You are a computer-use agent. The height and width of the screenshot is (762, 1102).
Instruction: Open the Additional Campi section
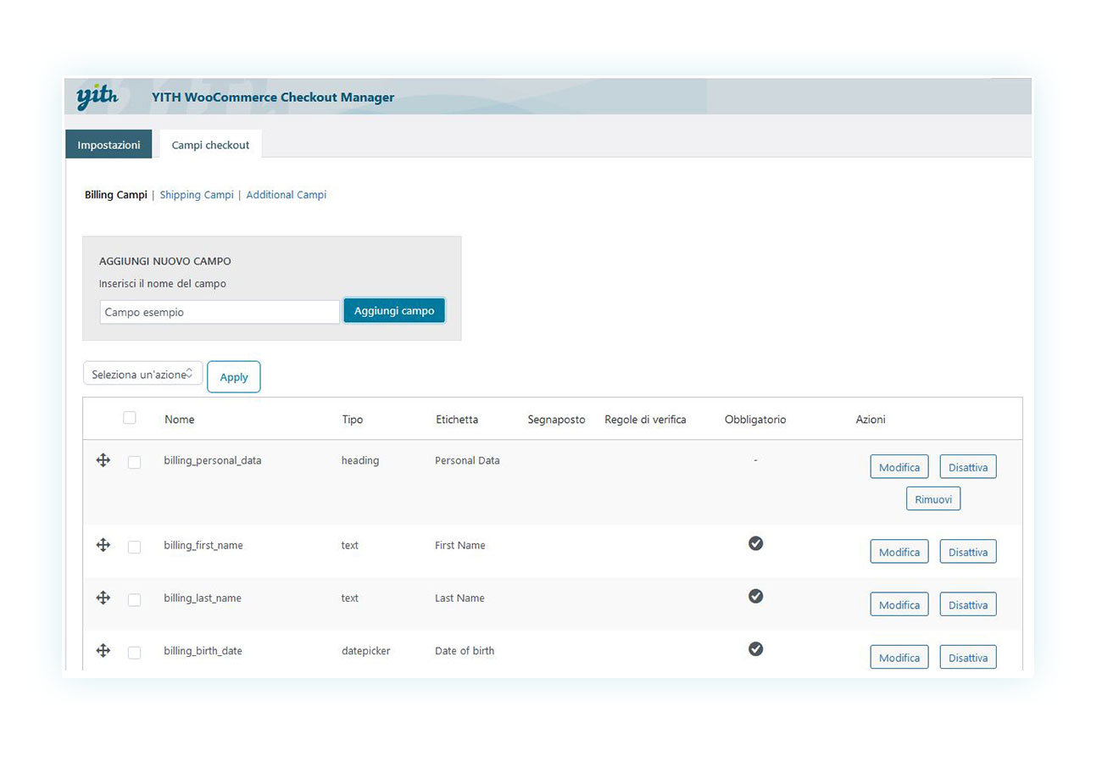(x=287, y=195)
